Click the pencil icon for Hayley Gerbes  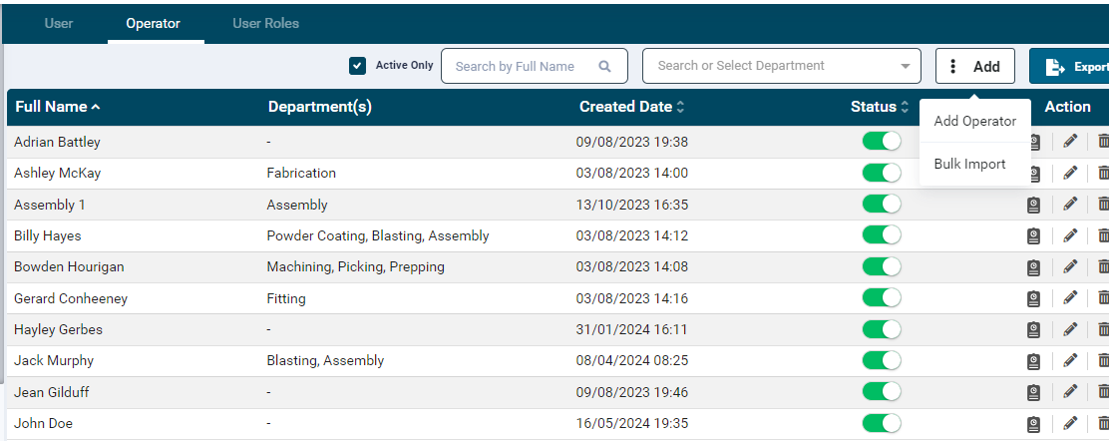1070,329
